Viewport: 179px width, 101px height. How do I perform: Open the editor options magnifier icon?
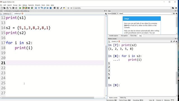tap(106, 14)
